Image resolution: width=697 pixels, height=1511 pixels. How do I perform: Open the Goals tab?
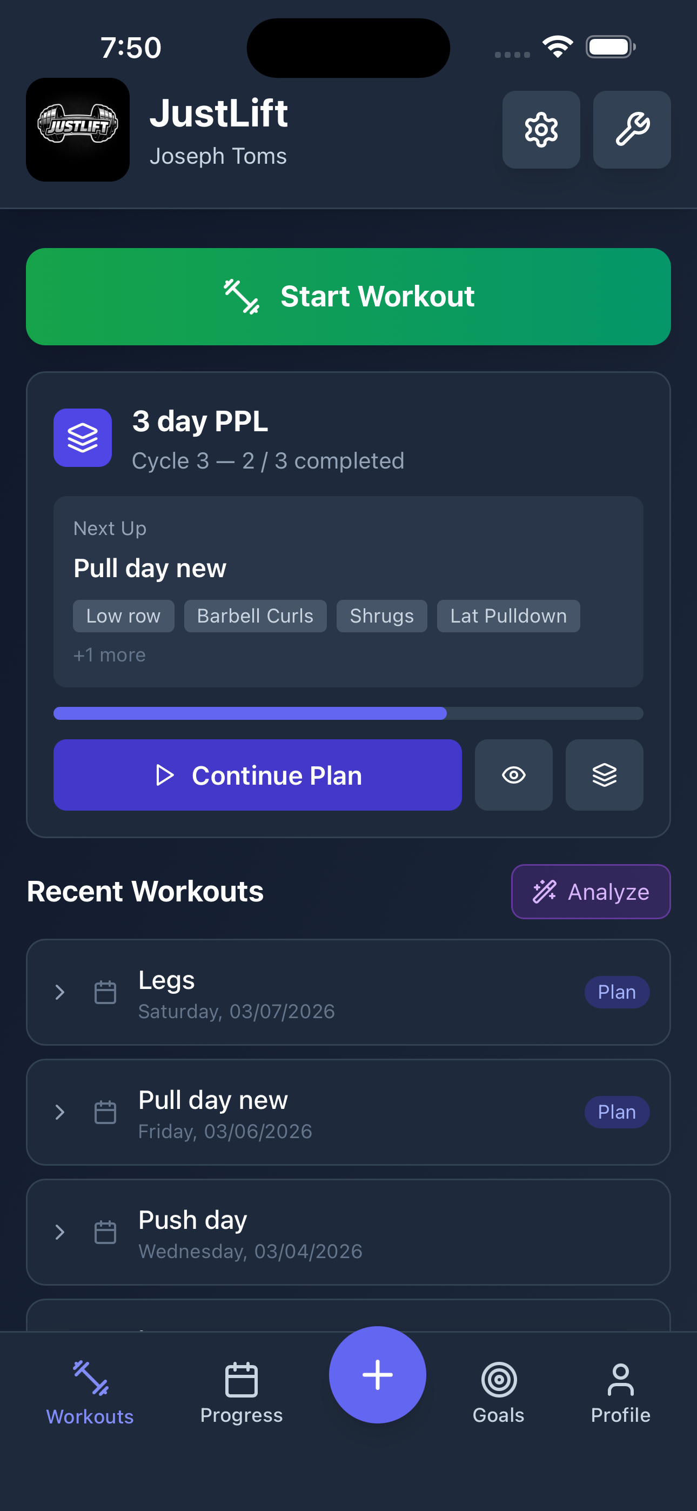click(499, 1392)
